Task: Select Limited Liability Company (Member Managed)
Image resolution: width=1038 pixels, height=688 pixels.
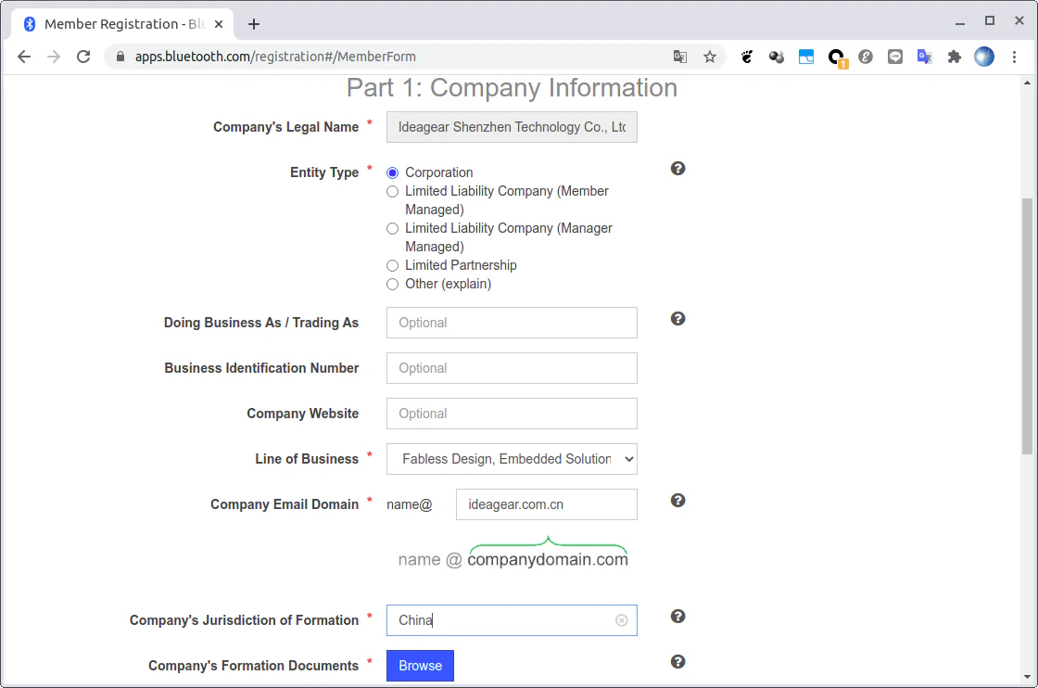Action: [393, 191]
